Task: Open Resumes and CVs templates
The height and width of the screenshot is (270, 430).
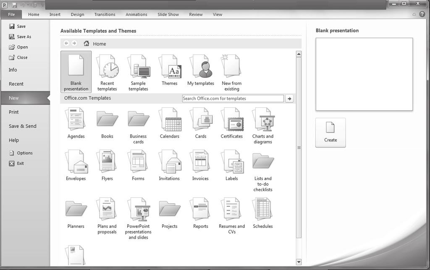Action: click(x=232, y=216)
